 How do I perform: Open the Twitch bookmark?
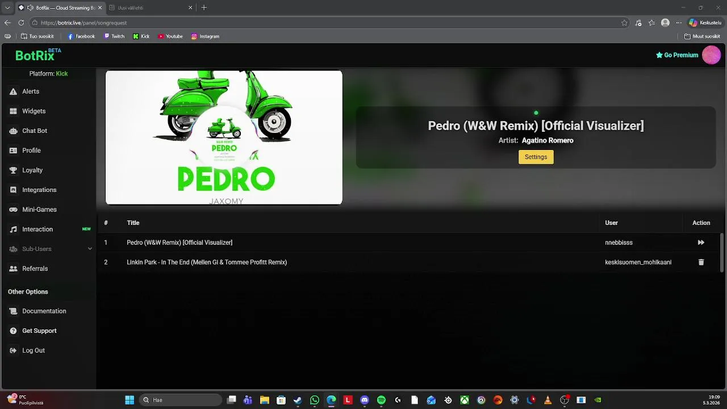pyautogui.click(x=114, y=36)
